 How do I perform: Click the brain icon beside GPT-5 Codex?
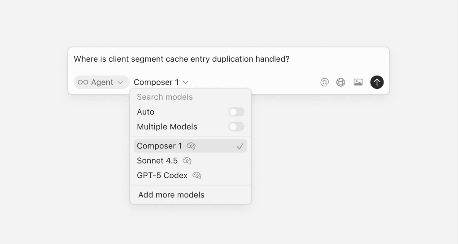tap(197, 176)
